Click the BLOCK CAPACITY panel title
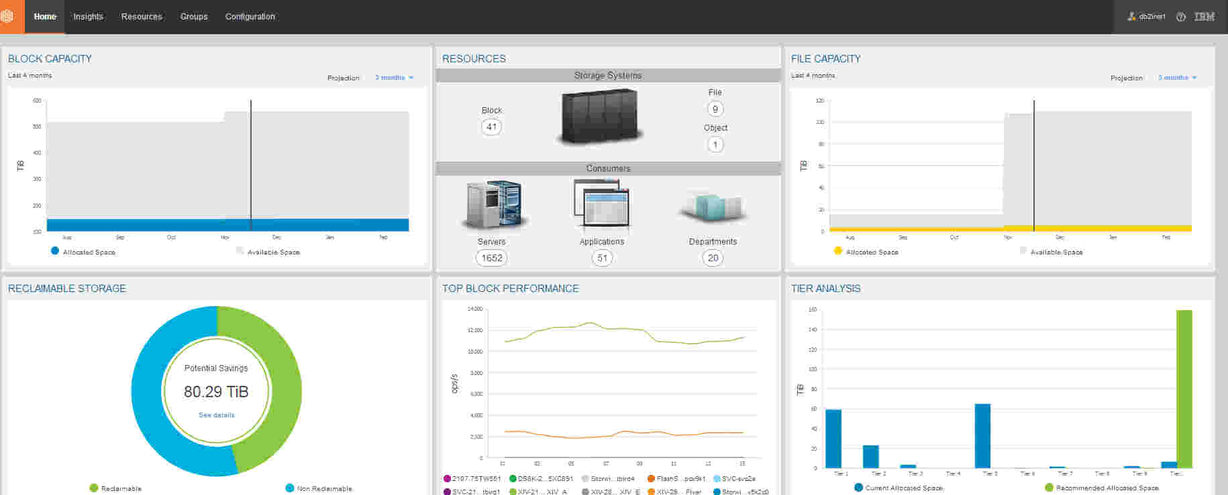 point(50,59)
